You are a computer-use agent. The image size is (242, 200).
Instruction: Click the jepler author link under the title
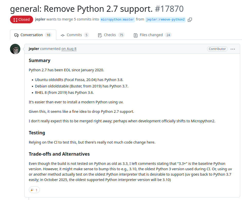tap(40, 19)
